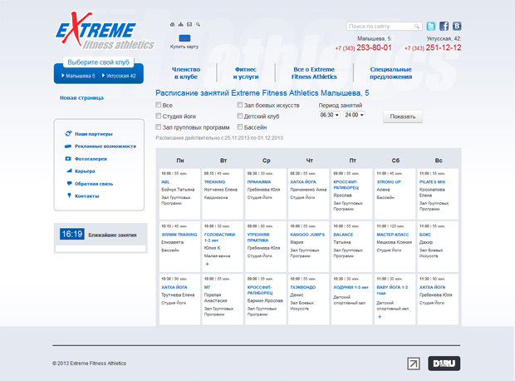Viewport: 515px width, 381px height.
Task: Open the PILATES MIX class on Sunday
Action: click(x=432, y=182)
